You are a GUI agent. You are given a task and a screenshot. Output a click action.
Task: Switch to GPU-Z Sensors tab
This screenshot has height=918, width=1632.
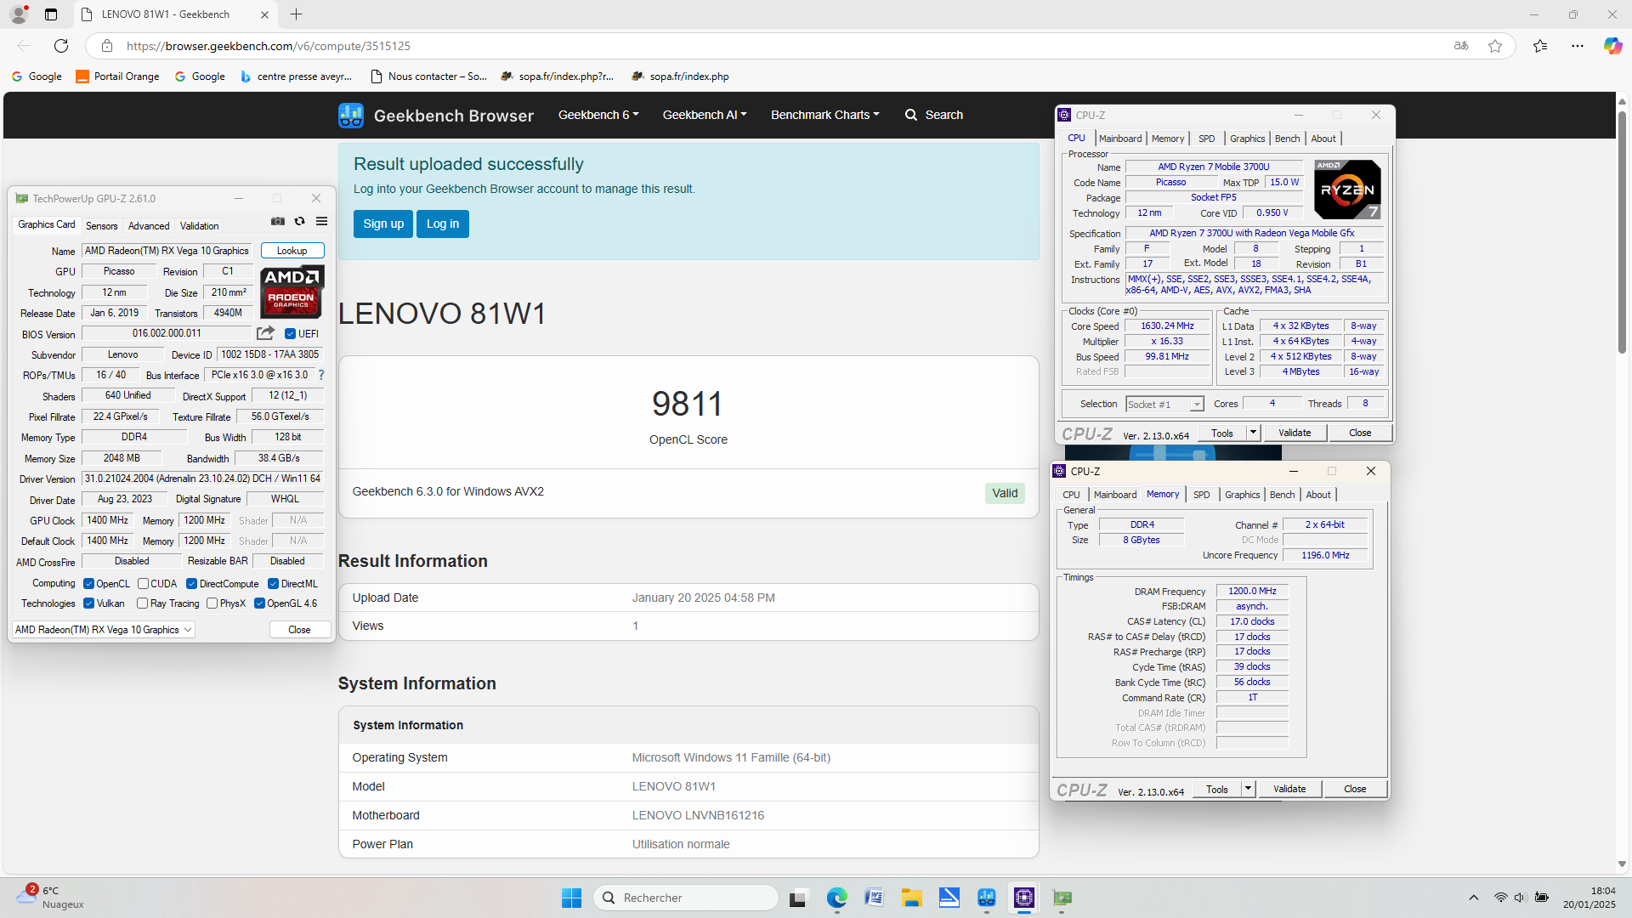pos(101,226)
